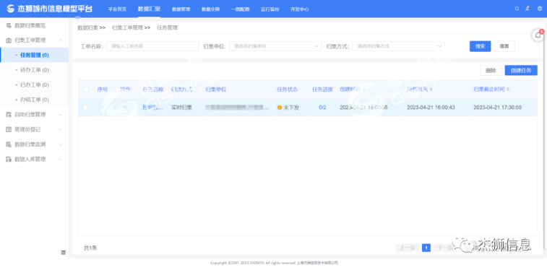The width and height of the screenshot is (547, 270).
Task: Click the 数据归集概览 sidebar icon
Action: pyautogui.click(x=9, y=25)
